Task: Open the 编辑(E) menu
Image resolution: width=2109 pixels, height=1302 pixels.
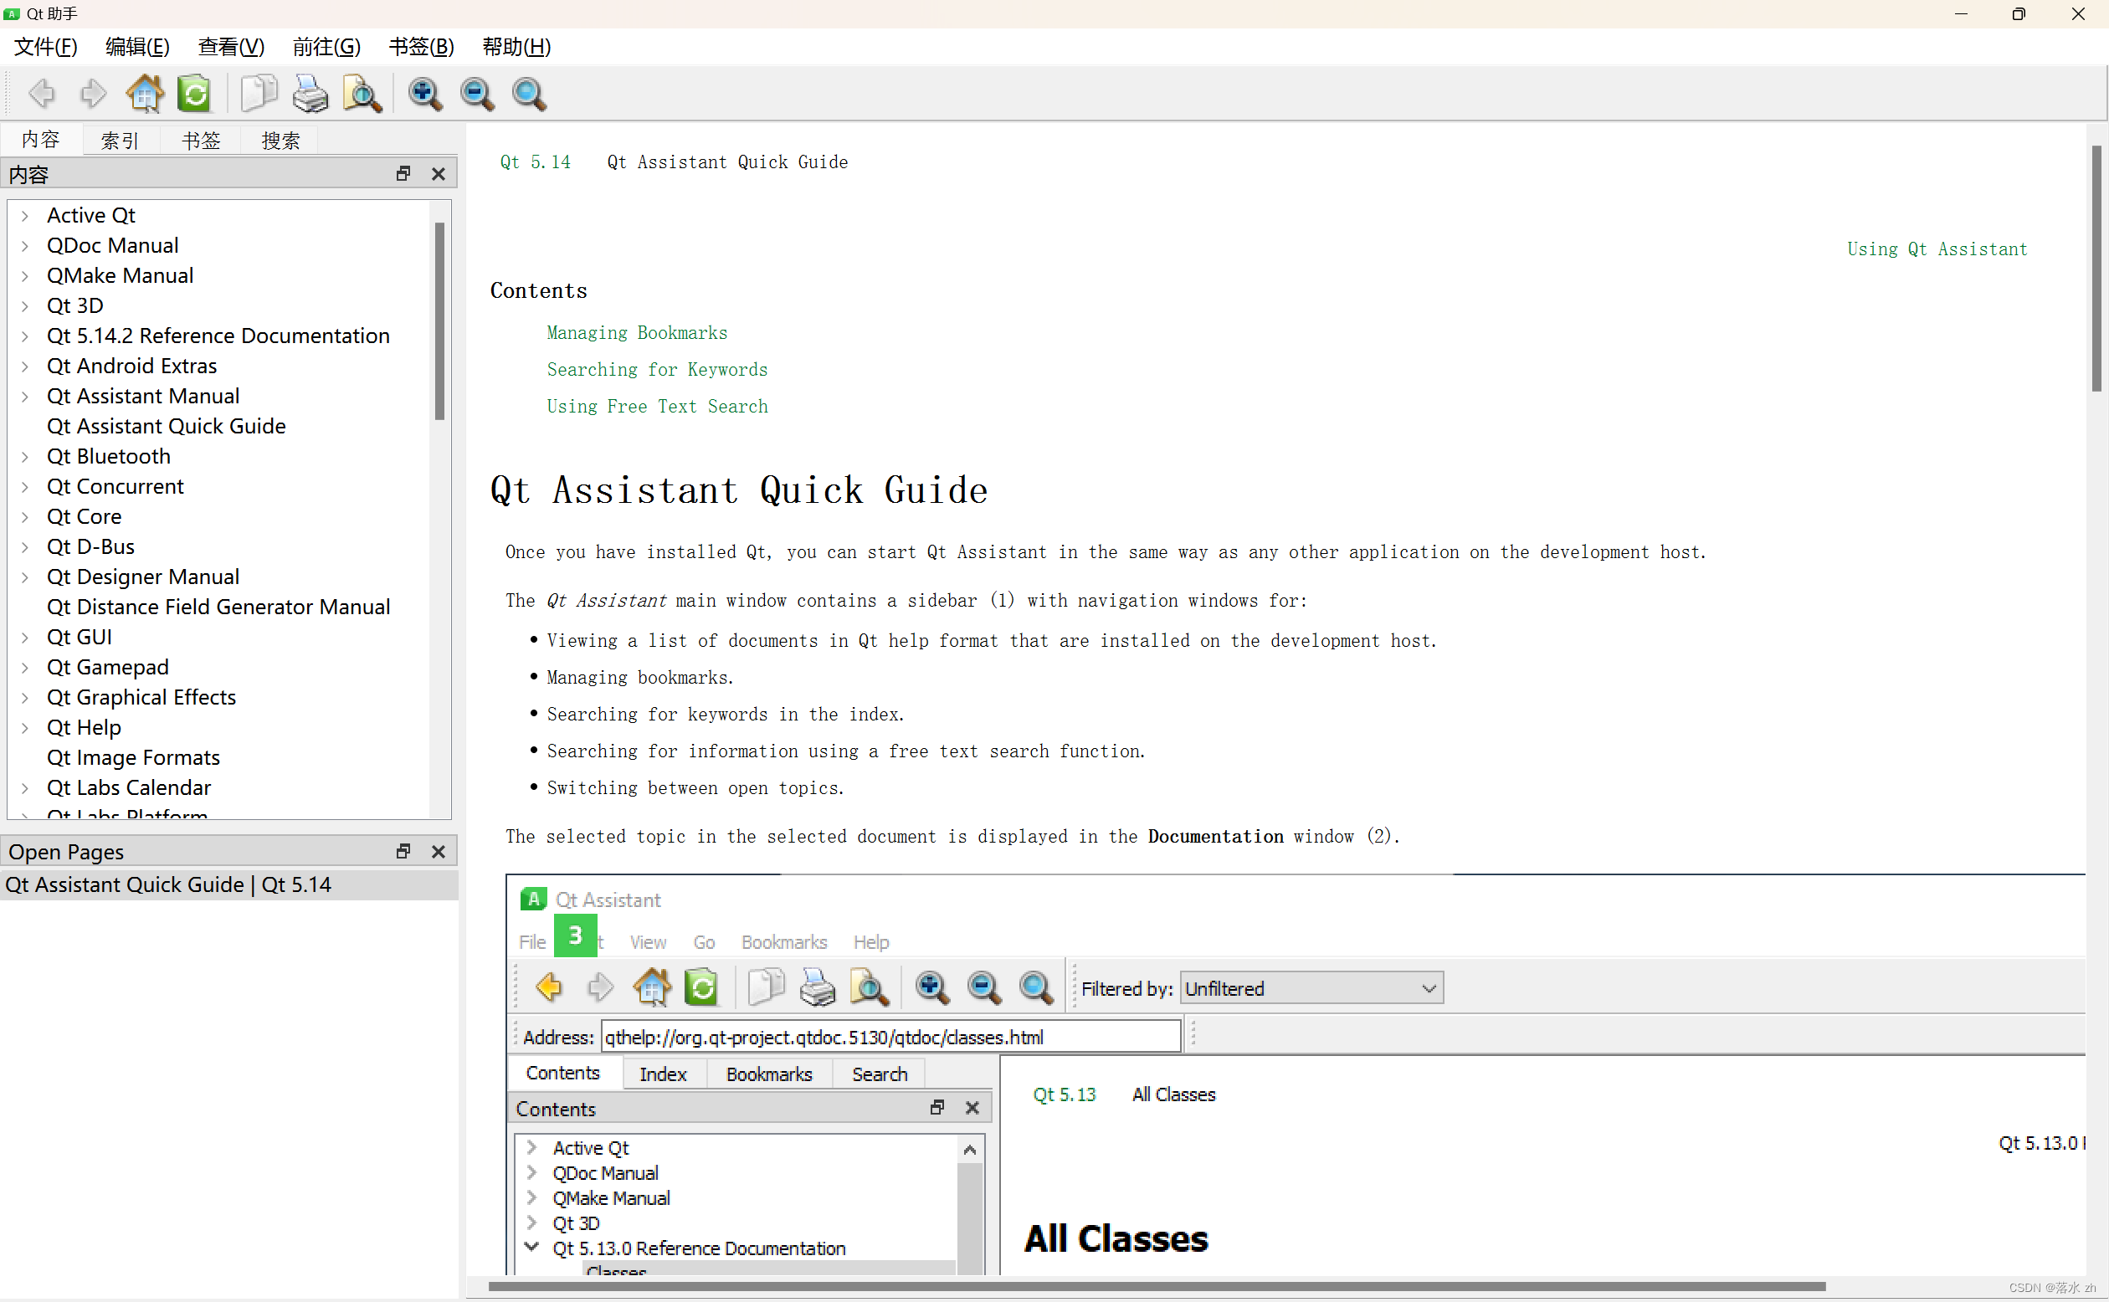Action: pos(138,47)
